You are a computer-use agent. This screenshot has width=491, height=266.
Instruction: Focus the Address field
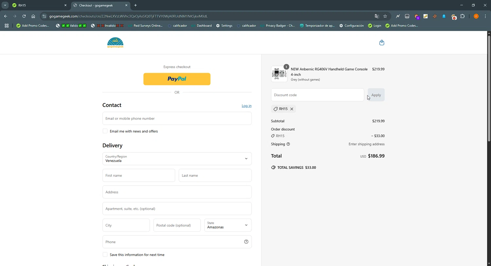coord(177,192)
